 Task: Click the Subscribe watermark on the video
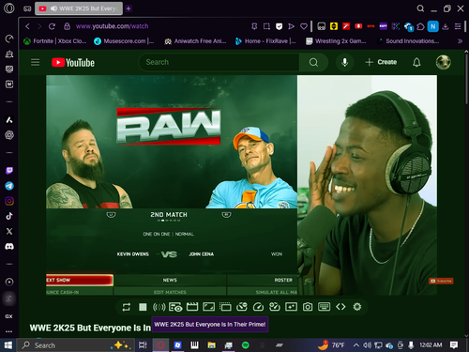(x=441, y=281)
